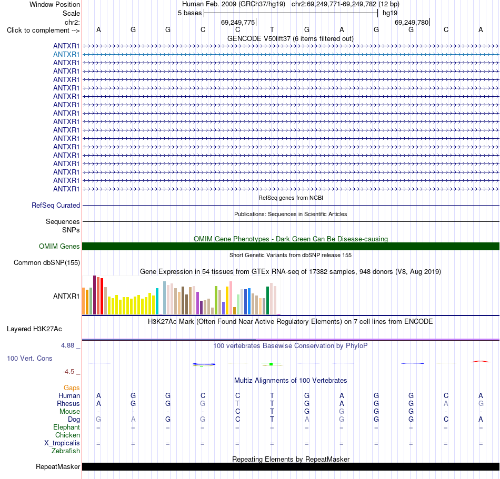Click the 'Window Position' label
This screenshot has height=479, width=500.
click(x=55, y=4)
